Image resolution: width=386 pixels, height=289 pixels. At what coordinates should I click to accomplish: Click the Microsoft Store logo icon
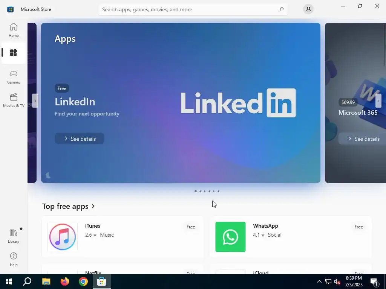(x=10, y=9)
